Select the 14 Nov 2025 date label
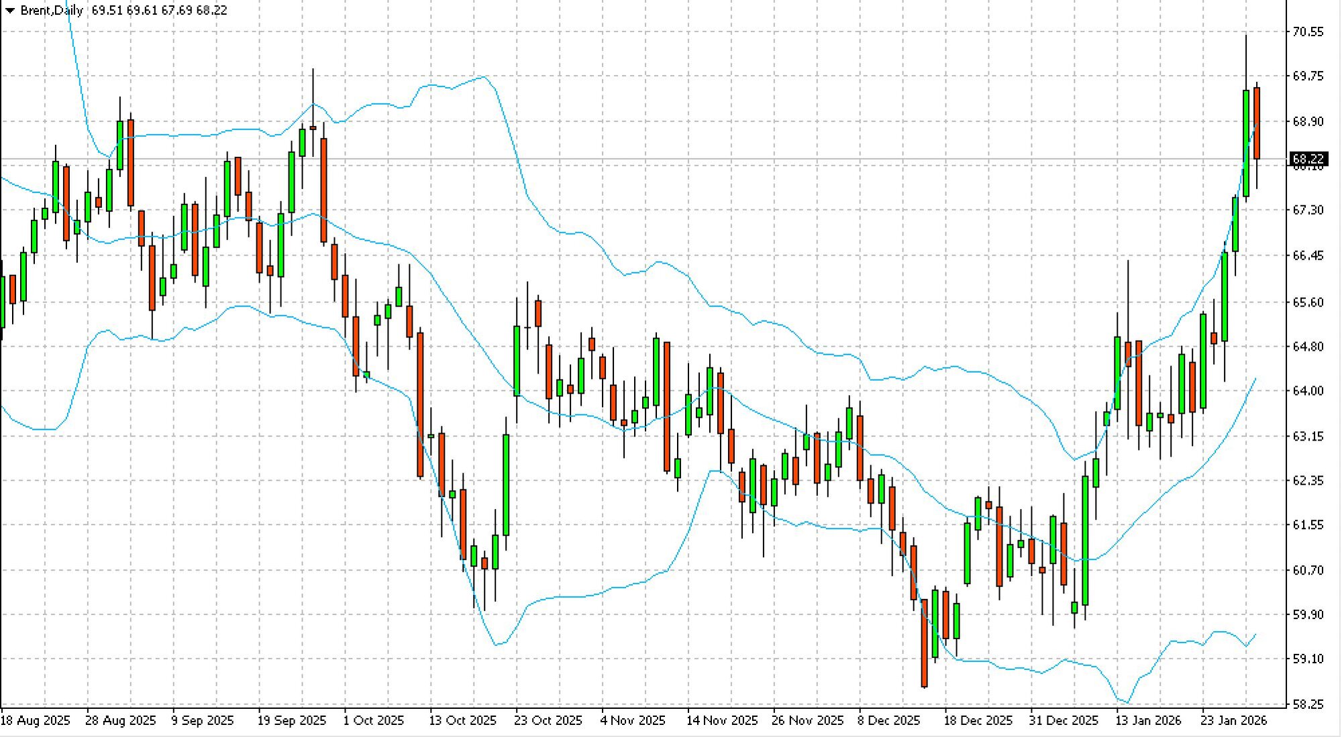Screen dimensions: 1342x737 tap(721, 721)
